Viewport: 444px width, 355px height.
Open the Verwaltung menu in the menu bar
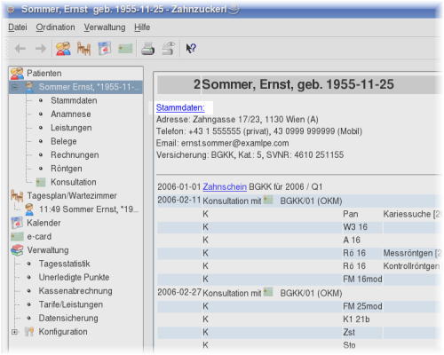coord(105,28)
